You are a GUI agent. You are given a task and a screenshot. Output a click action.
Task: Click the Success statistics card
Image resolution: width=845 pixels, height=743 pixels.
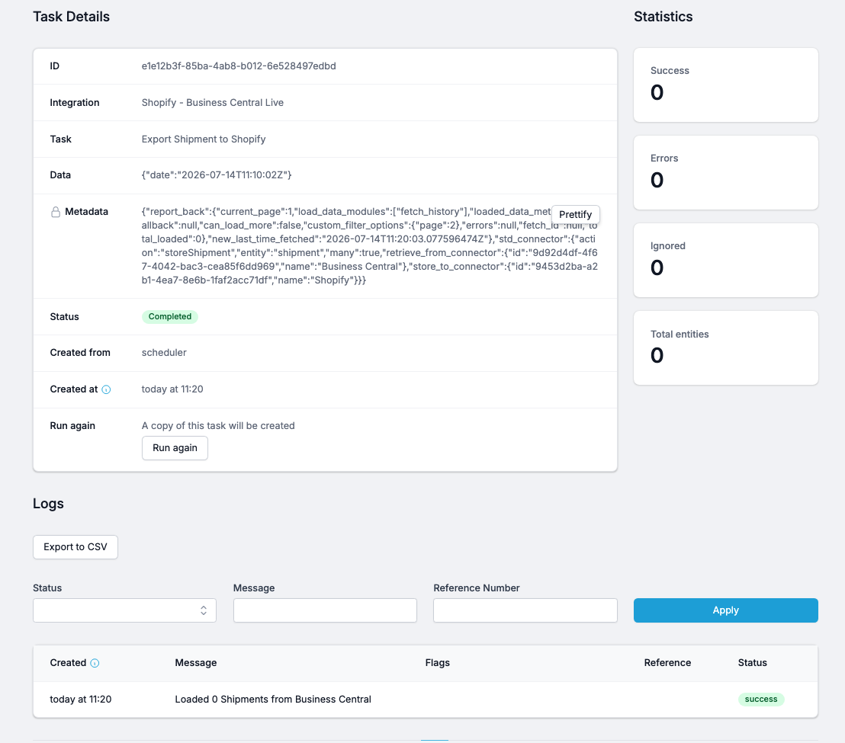click(725, 85)
